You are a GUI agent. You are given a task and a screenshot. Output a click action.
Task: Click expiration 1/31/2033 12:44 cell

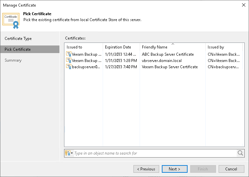(120, 54)
